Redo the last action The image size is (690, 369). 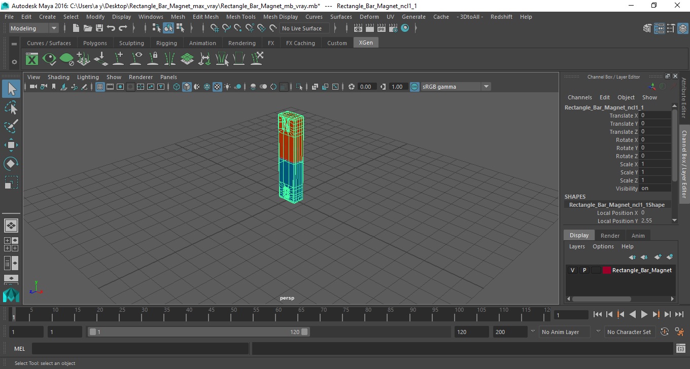click(x=123, y=28)
